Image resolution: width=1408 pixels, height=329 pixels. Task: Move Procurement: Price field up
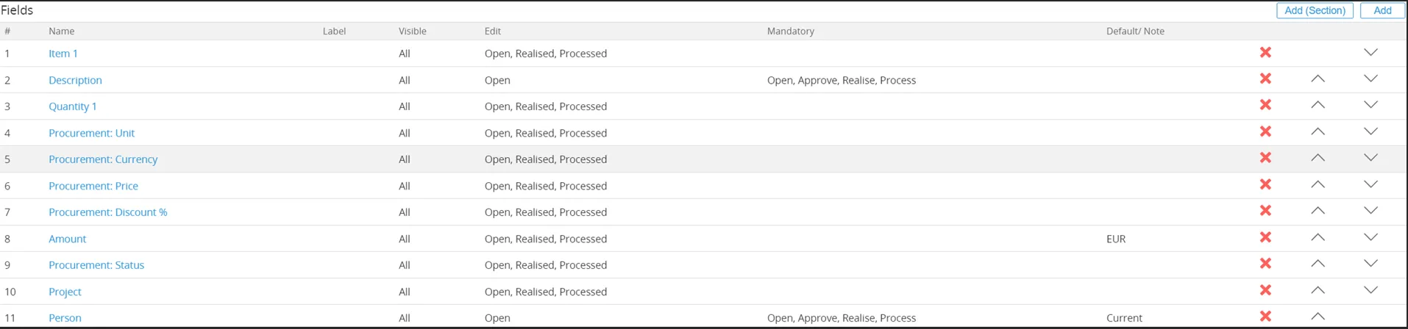point(1318,185)
